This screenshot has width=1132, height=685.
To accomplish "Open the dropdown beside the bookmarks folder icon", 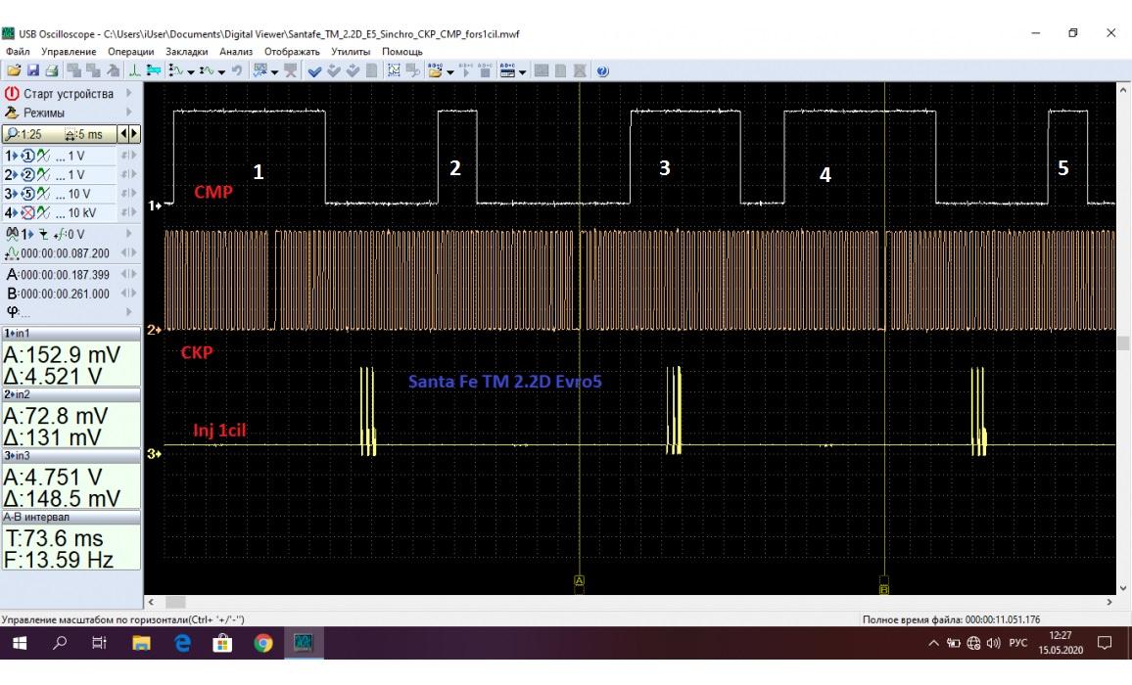I will pos(450,71).
